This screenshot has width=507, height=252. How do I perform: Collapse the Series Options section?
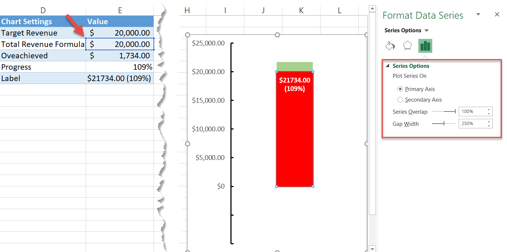[x=388, y=66]
